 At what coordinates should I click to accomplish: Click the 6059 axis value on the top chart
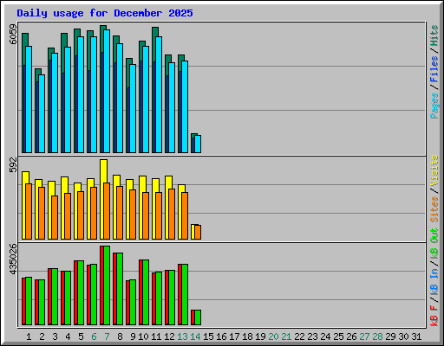(13, 35)
